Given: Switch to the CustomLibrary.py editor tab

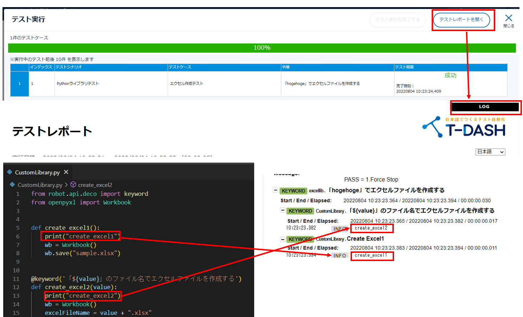Looking at the screenshot, I should [x=37, y=172].
